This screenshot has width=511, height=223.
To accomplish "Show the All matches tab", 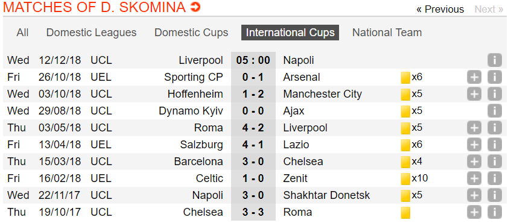I will [22, 33].
